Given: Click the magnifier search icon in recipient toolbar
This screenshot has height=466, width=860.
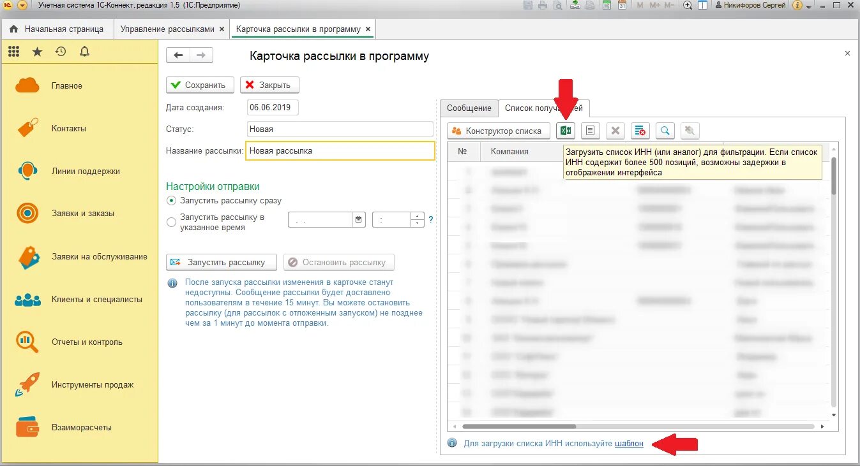Looking at the screenshot, I should [665, 131].
